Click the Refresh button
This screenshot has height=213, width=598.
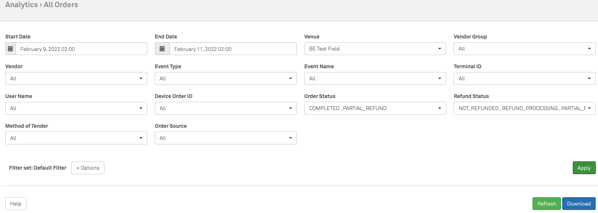546,204
